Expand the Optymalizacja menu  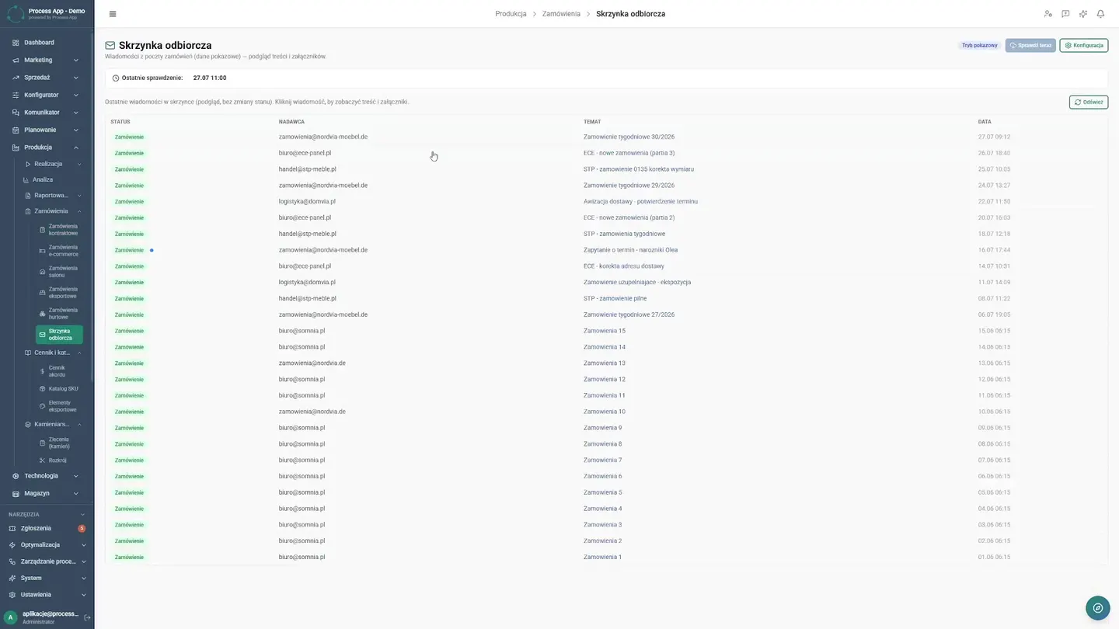click(x=47, y=545)
